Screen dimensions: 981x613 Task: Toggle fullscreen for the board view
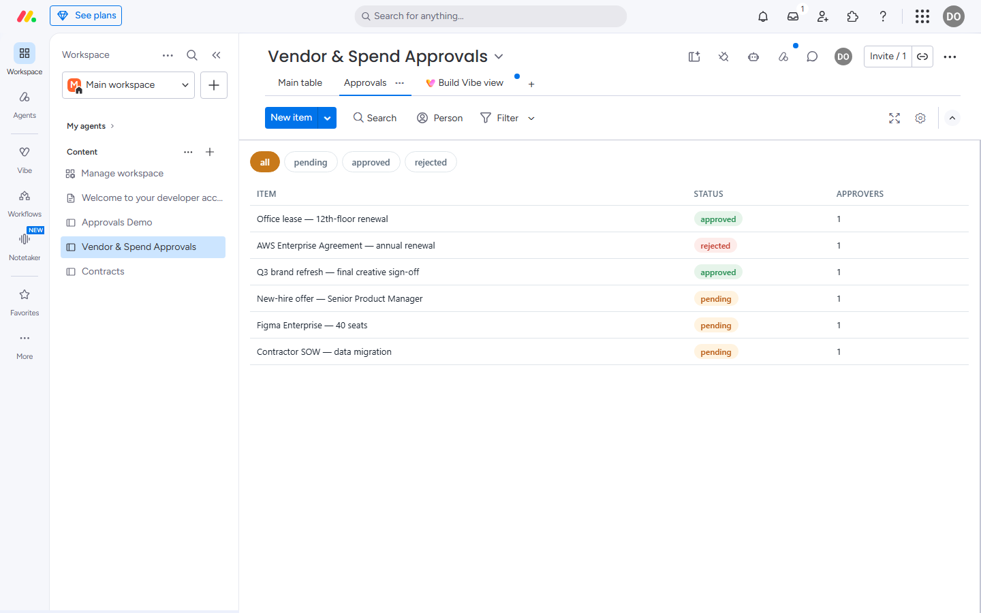click(894, 119)
